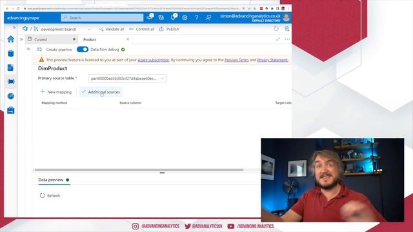Click the discard all changes icon
Screen dimensions: 413x232
[287, 29]
